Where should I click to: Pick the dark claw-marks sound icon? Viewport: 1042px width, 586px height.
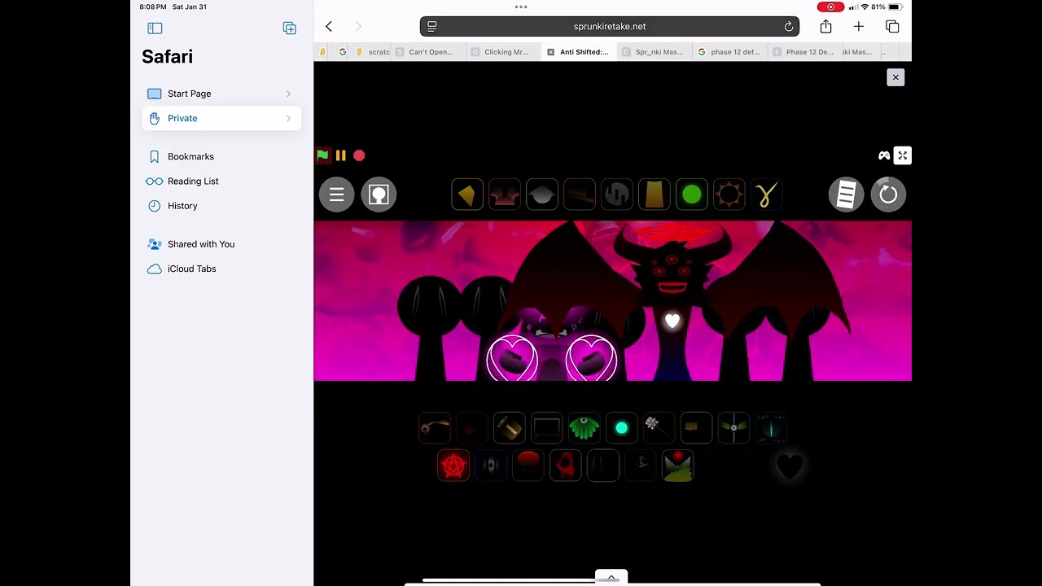tap(603, 466)
